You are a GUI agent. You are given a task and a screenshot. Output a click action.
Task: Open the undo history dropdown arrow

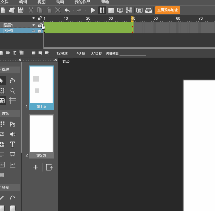(x=73, y=10)
